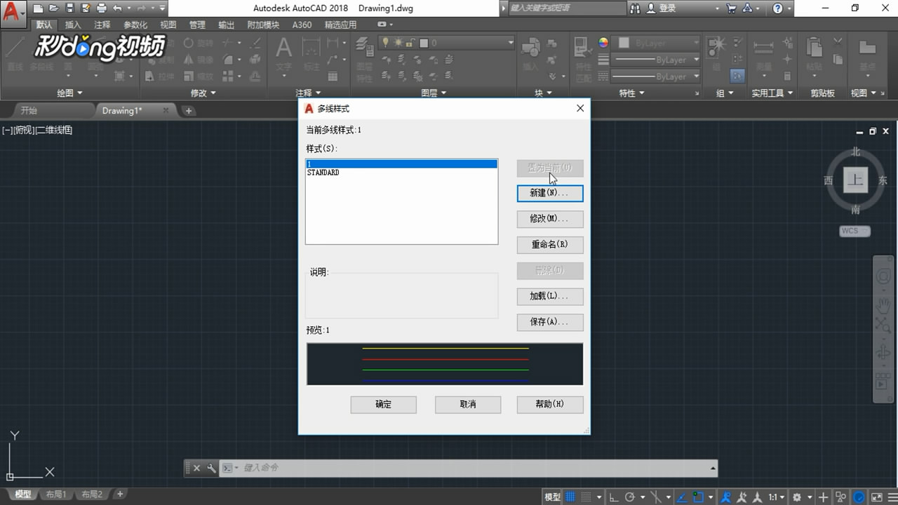Viewport: 898px width, 505px height.
Task: Toggle snap mode dotted grid icon
Action: [587, 497]
